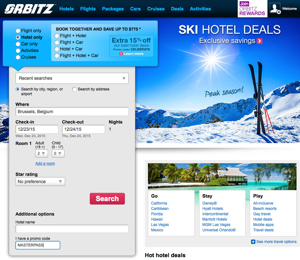The image size is (300, 260).
Task: Click the red arrow beside Exclusive savings
Action: point(260,41)
